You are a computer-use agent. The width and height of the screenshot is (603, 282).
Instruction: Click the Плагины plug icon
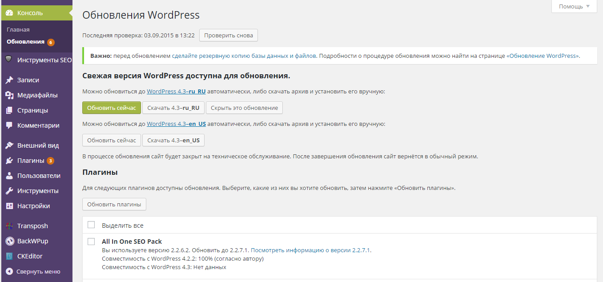point(9,161)
